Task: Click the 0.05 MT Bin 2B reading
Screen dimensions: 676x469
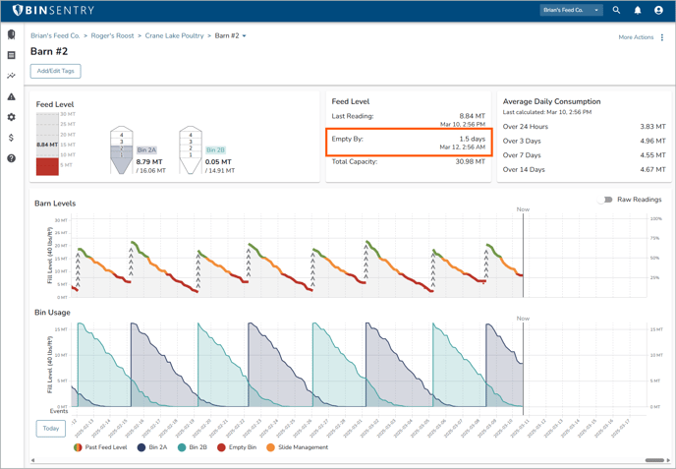Action: (x=218, y=162)
